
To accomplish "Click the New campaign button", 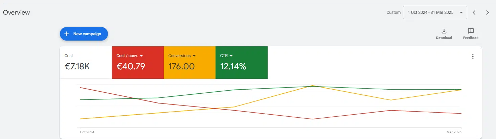I will pyautogui.click(x=84, y=34).
